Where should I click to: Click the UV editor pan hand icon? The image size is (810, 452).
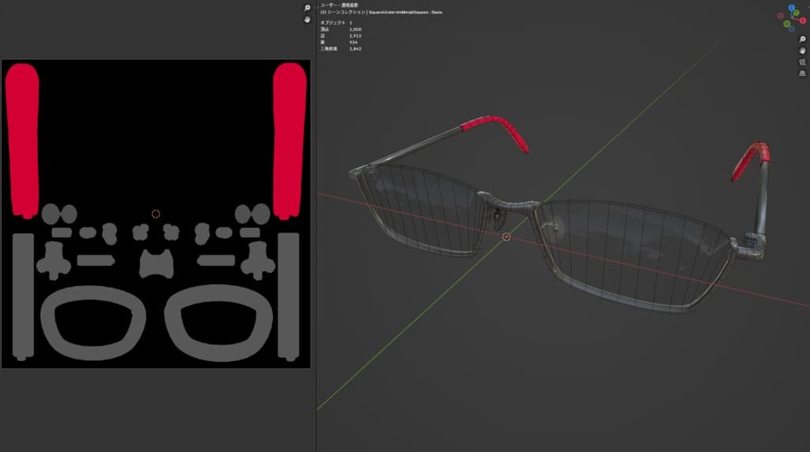(x=307, y=20)
